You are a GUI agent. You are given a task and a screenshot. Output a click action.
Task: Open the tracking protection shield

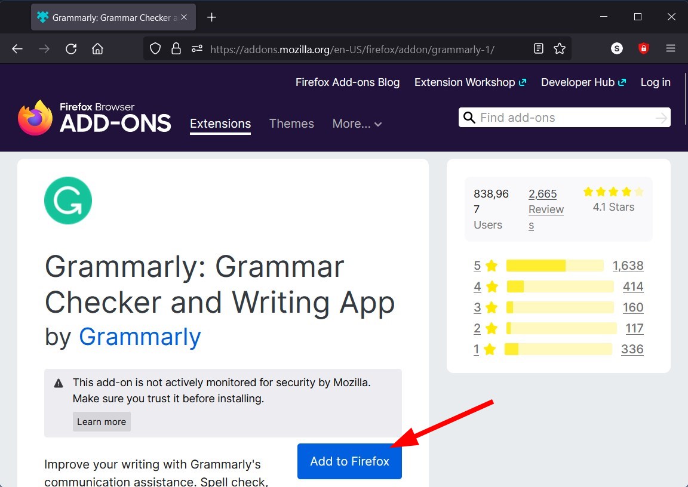[155, 49]
